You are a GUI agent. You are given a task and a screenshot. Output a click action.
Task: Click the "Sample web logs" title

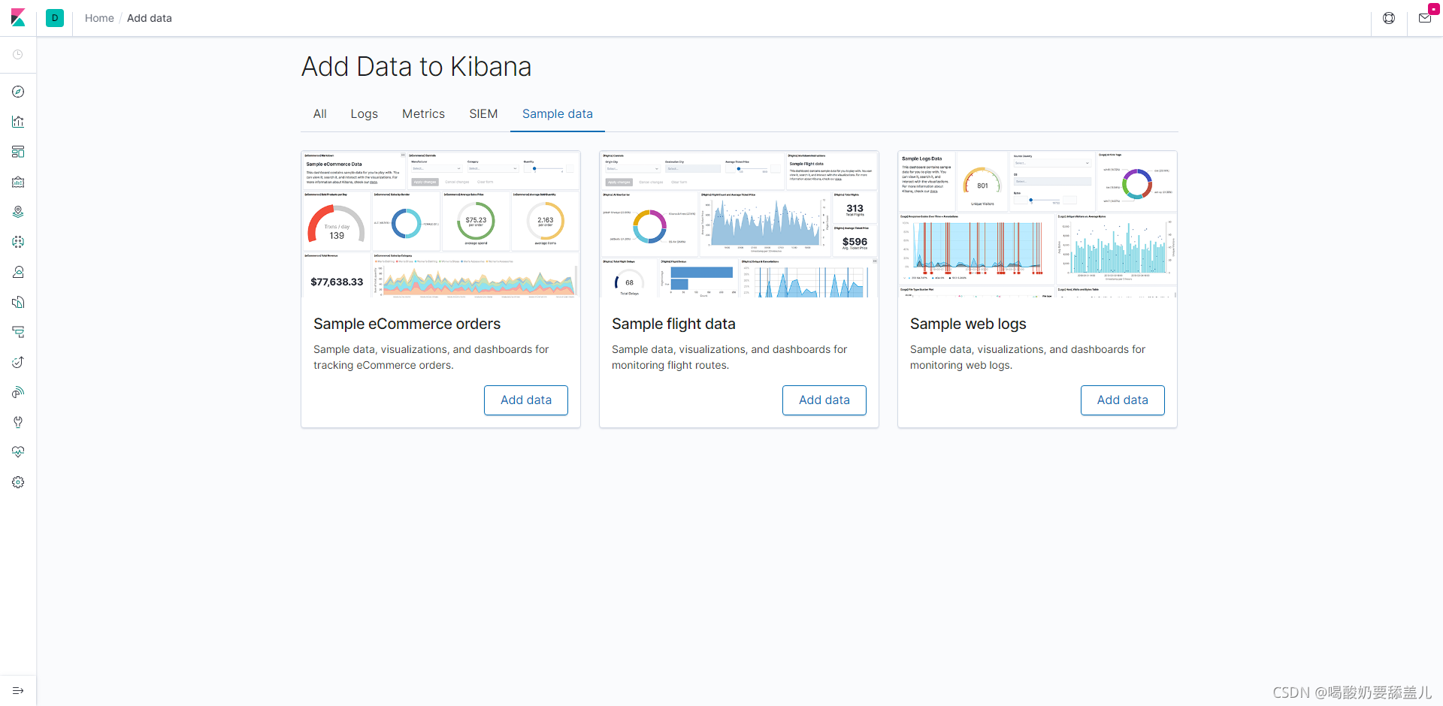point(968,324)
